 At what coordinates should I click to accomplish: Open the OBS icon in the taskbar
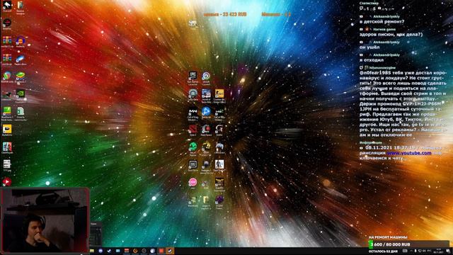tap(144, 251)
